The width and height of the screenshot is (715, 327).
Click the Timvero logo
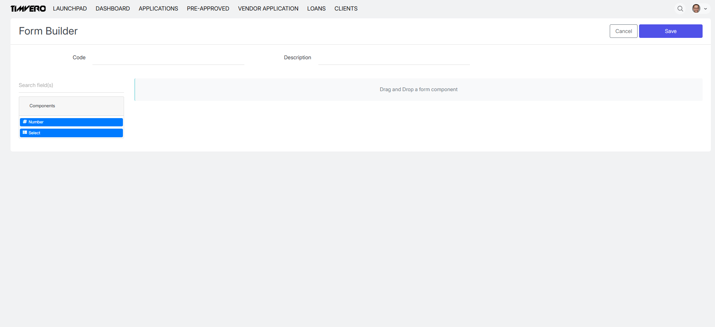28,9
